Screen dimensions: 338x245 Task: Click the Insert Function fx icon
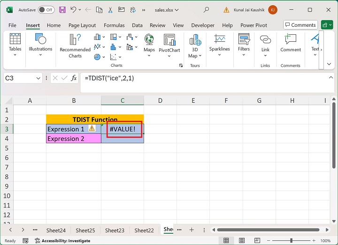click(x=74, y=78)
